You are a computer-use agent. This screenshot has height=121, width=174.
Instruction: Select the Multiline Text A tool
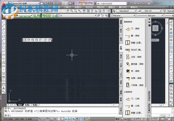3,88
